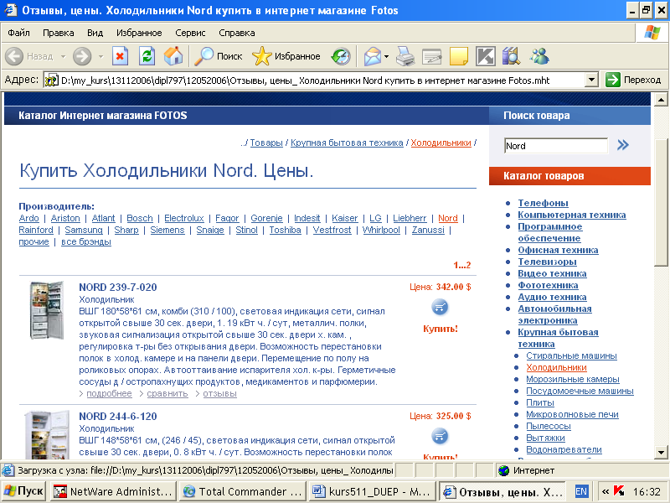
Task: Refresh the page with green arrows icon
Action: click(x=147, y=56)
